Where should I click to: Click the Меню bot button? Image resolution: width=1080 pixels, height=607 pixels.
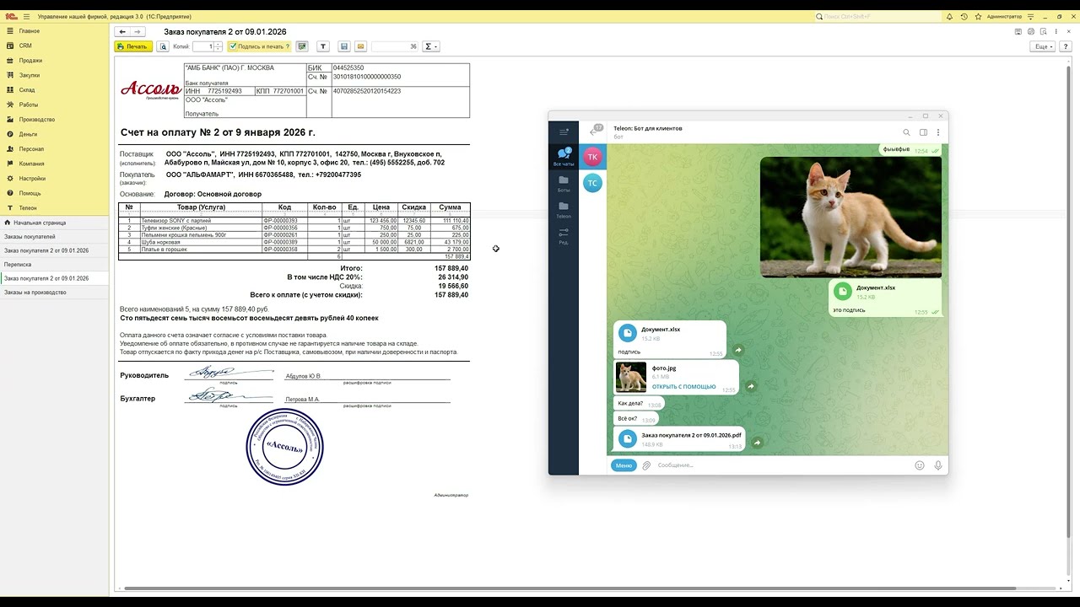624,465
